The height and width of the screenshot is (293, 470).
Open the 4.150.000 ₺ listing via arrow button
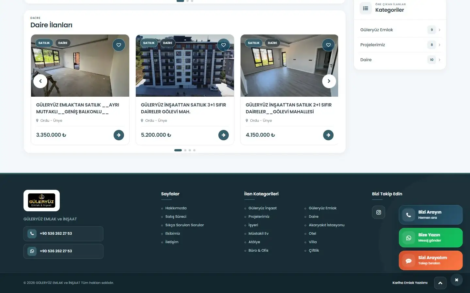[x=328, y=135]
